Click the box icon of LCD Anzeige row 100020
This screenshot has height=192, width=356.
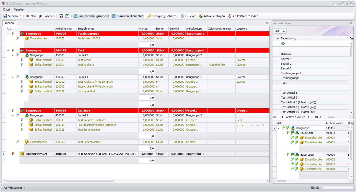(x=22, y=154)
